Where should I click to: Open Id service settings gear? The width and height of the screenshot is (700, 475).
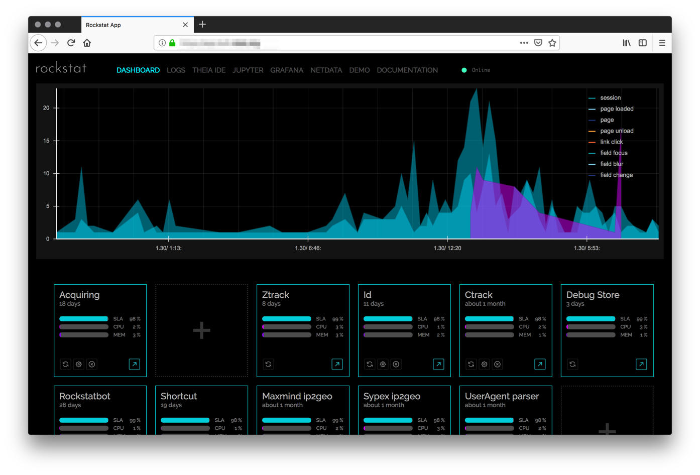(x=383, y=364)
